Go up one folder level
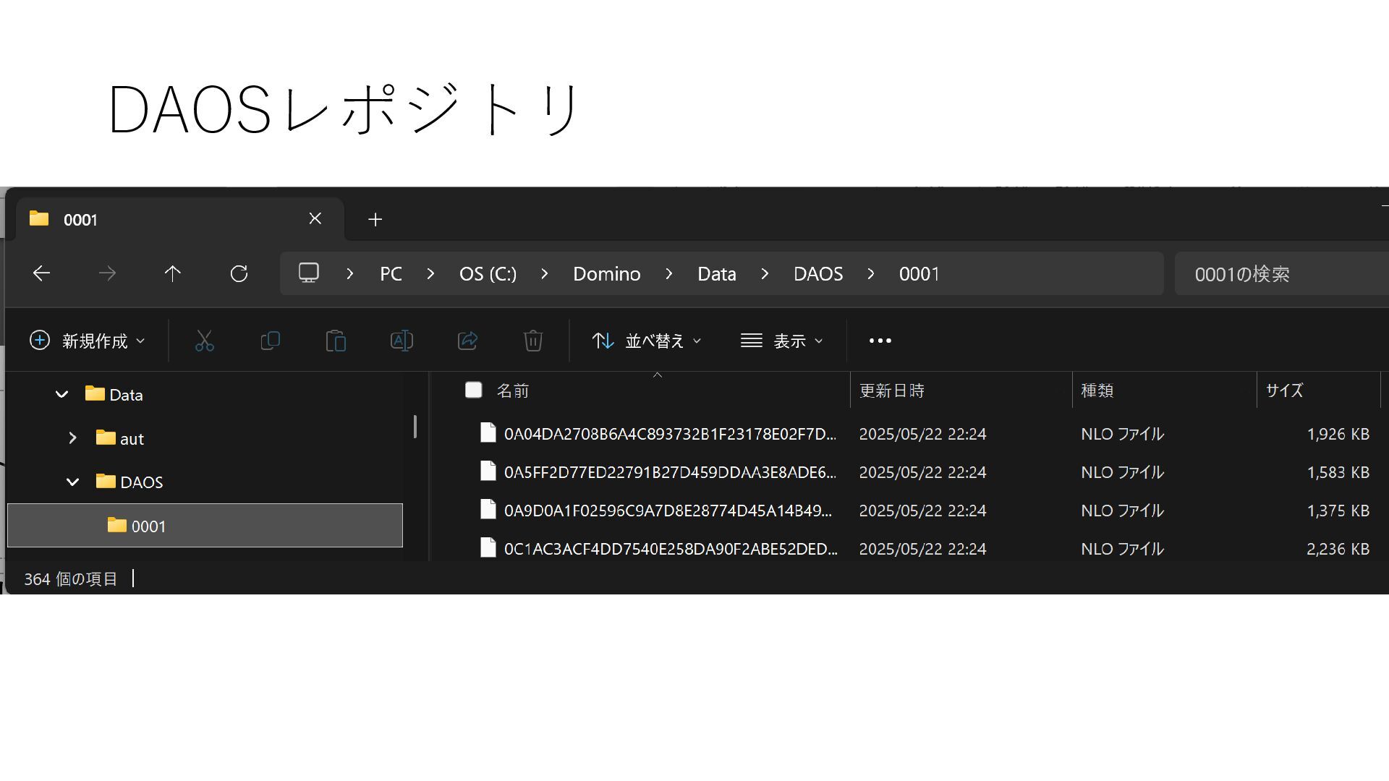The height and width of the screenshot is (781, 1389). click(172, 273)
